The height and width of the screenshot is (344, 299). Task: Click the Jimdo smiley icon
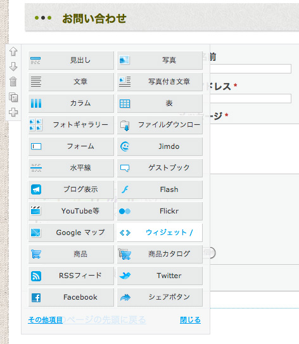[x=125, y=146]
